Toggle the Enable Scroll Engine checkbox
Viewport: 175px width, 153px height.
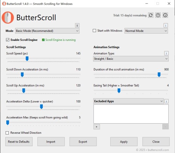(8, 40)
